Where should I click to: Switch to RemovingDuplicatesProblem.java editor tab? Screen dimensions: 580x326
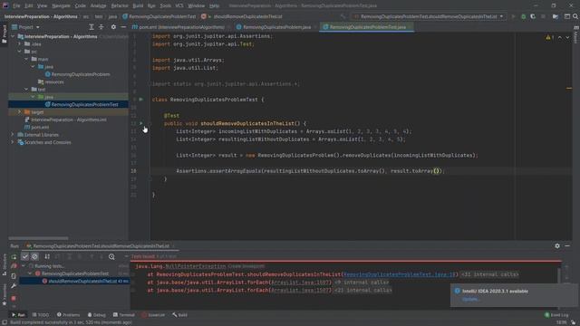pyautogui.click(x=276, y=27)
